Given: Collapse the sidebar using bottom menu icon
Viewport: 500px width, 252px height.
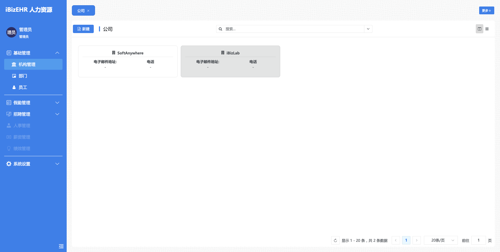Looking at the screenshot, I should pos(61,246).
